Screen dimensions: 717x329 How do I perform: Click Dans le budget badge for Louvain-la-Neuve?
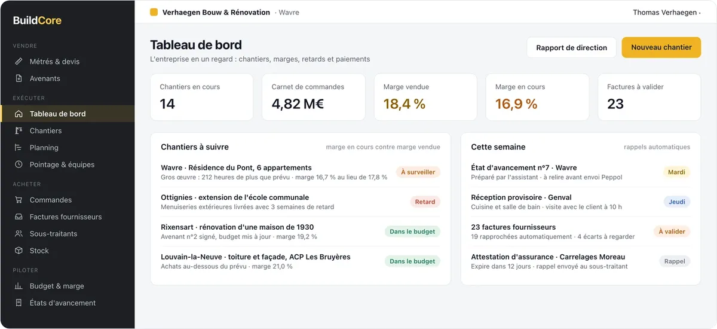point(412,261)
